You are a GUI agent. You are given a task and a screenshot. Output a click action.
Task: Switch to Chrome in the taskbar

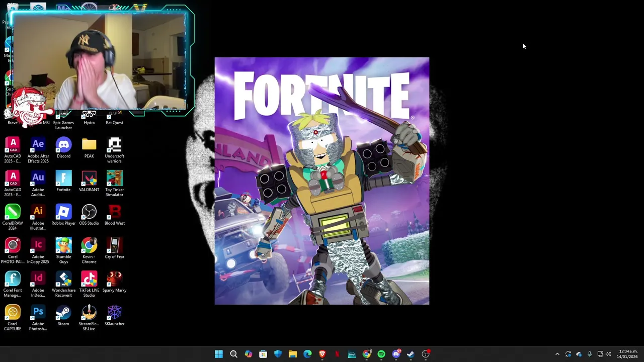(x=366, y=354)
